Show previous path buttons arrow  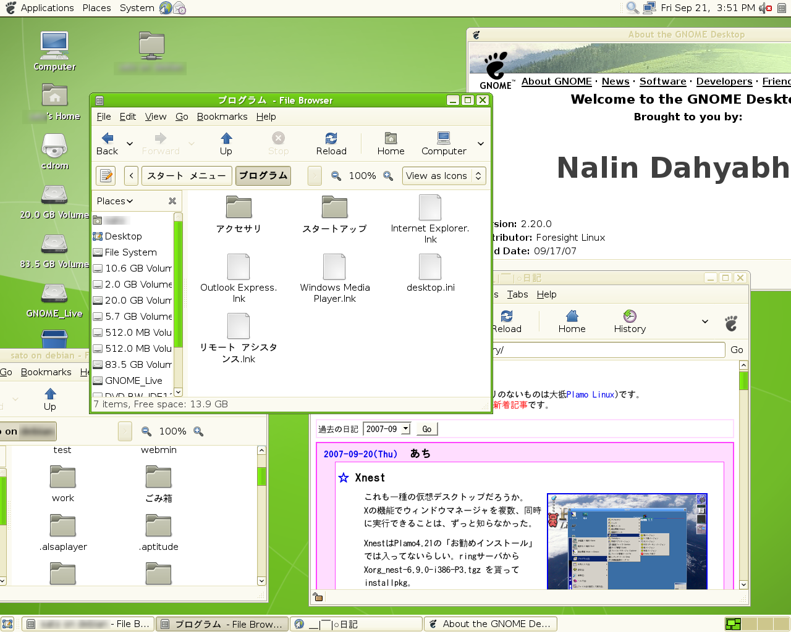point(131,176)
